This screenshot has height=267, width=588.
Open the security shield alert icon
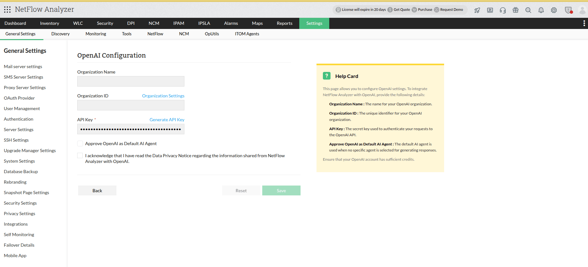[x=569, y=10]
